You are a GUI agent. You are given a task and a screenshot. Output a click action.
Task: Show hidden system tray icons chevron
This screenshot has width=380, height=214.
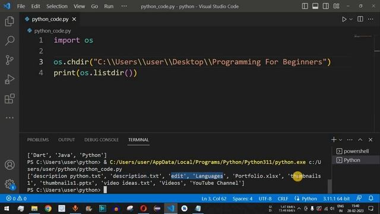[299, 209]
